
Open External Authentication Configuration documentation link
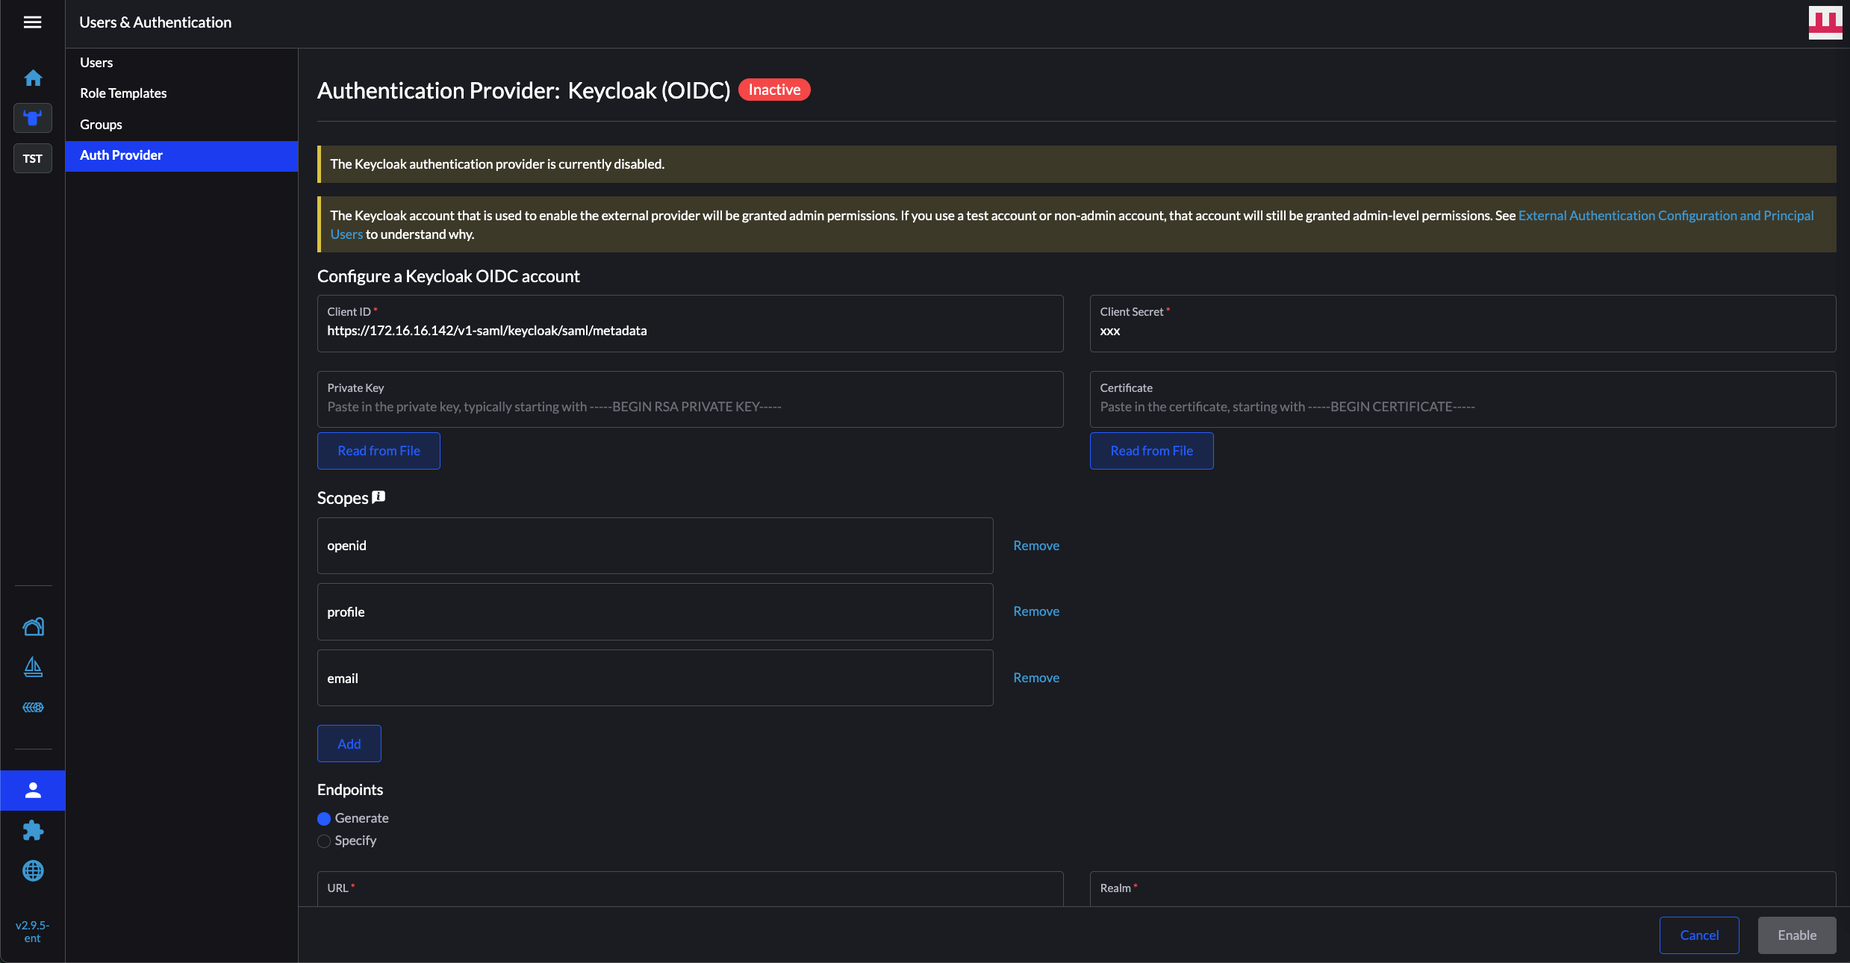(1665, 216)
